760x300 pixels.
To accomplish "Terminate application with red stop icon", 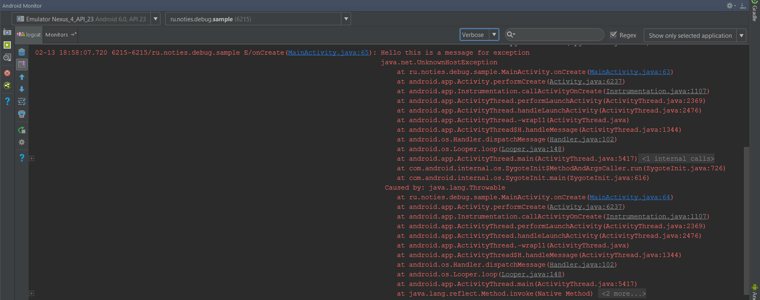I will (x=7, y=73).
